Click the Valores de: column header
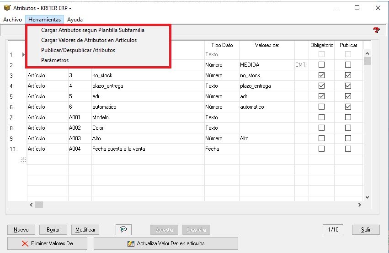The image size is (389, 253). tap(267, 45)
